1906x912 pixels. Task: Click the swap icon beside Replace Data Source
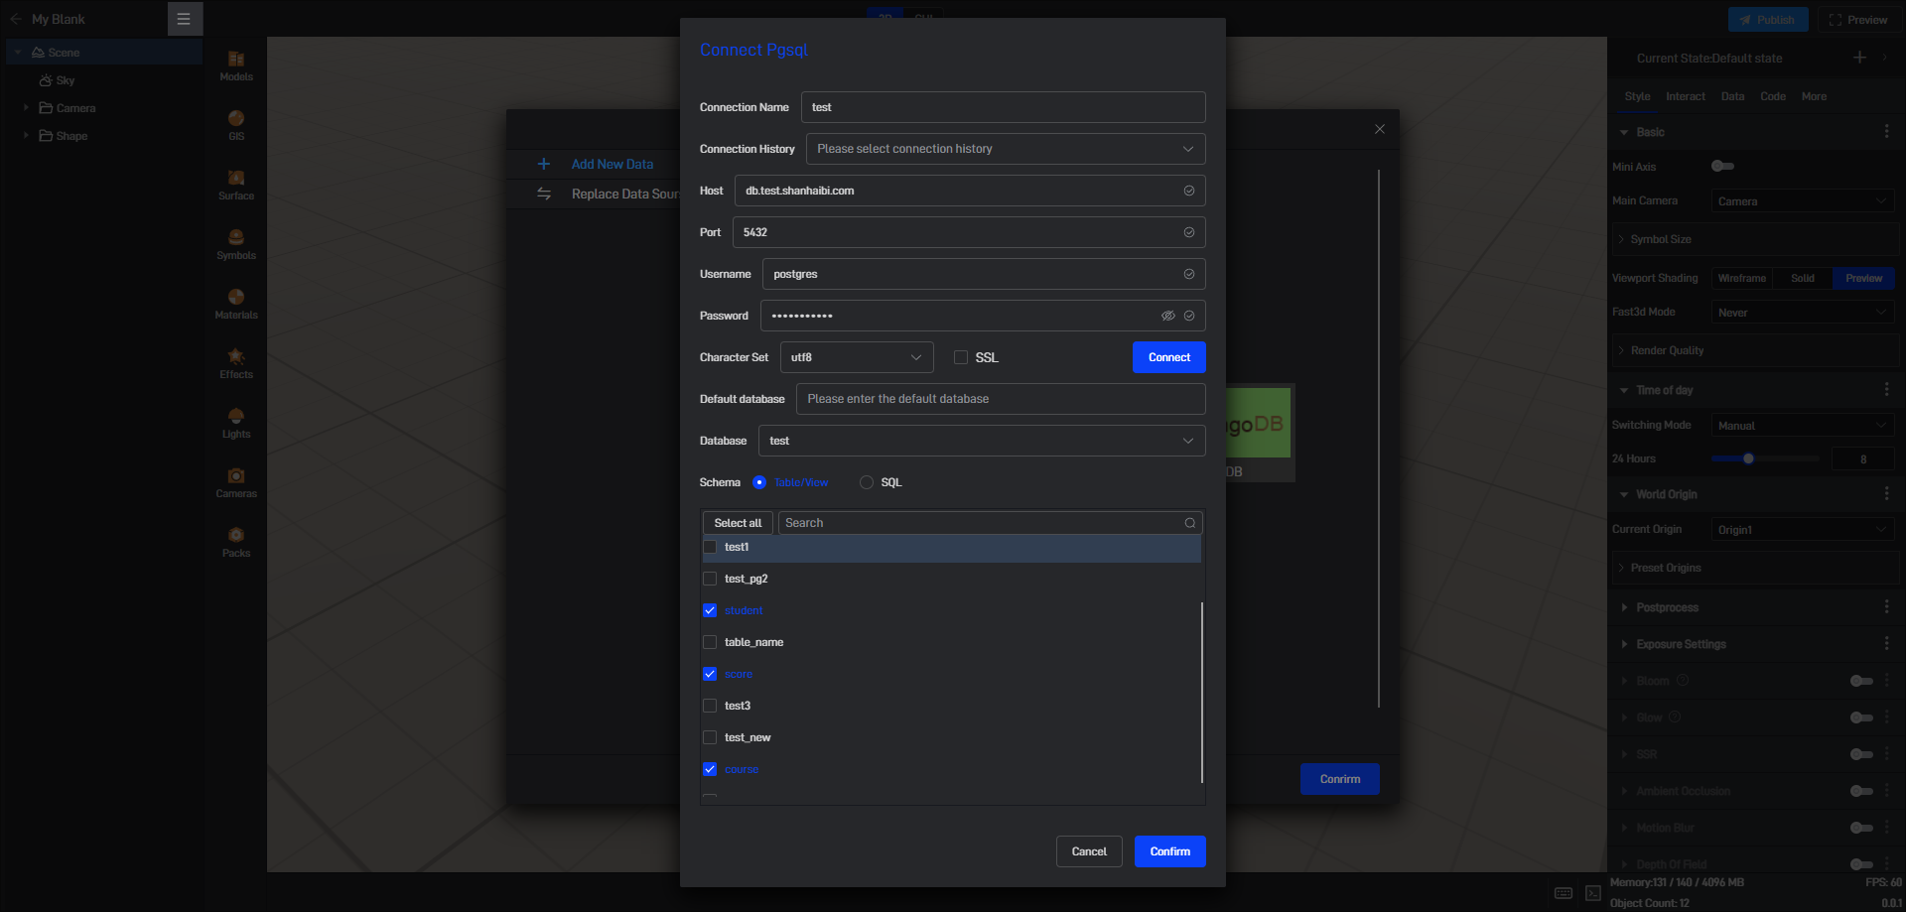pyautogui.click(x=544, y=194)
